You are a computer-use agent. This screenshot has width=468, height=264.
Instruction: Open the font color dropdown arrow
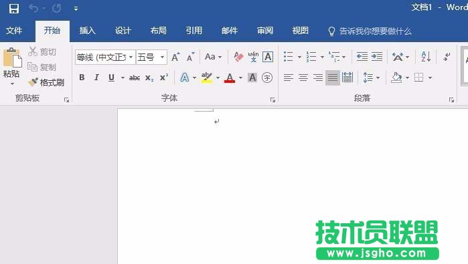point(240,78)
